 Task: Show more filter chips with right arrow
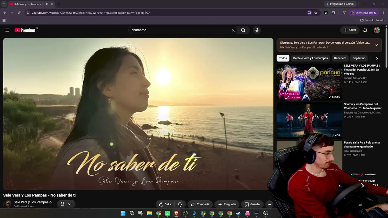[377, 58]
